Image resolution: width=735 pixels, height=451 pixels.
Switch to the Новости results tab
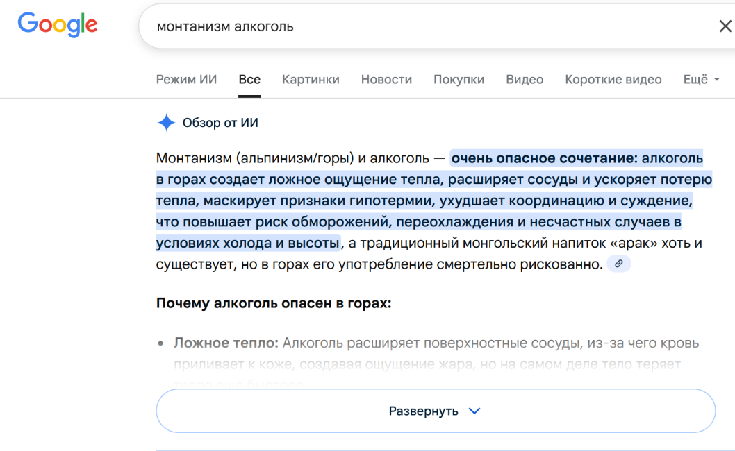[x=386, y=79]
